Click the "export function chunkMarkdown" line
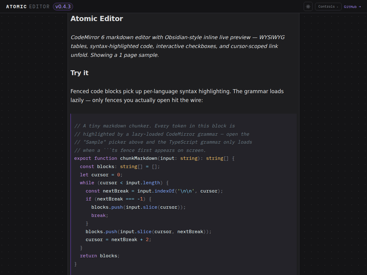 pyautogui.click(x=154, y=158)
